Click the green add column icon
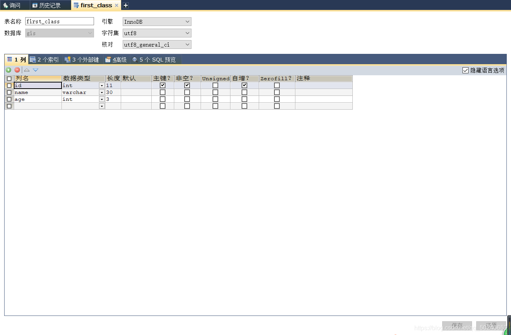Image resolution: width=511 pixels, height=335 pixels. (x=8, y=70)
